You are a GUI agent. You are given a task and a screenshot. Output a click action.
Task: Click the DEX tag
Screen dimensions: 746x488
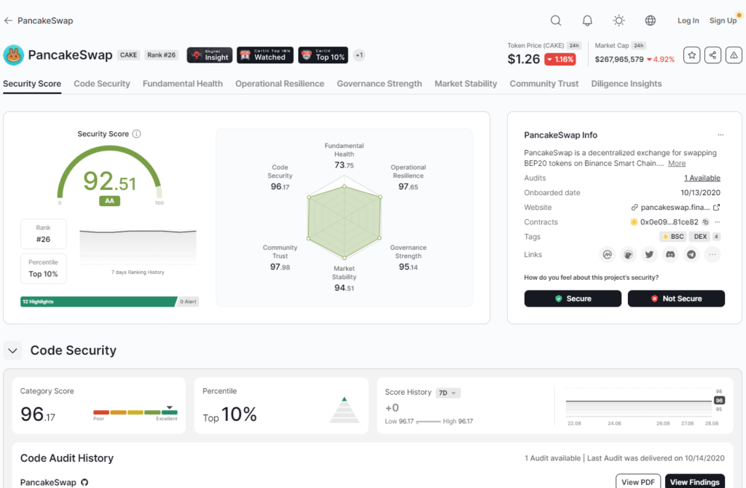[x=700, y=237]
